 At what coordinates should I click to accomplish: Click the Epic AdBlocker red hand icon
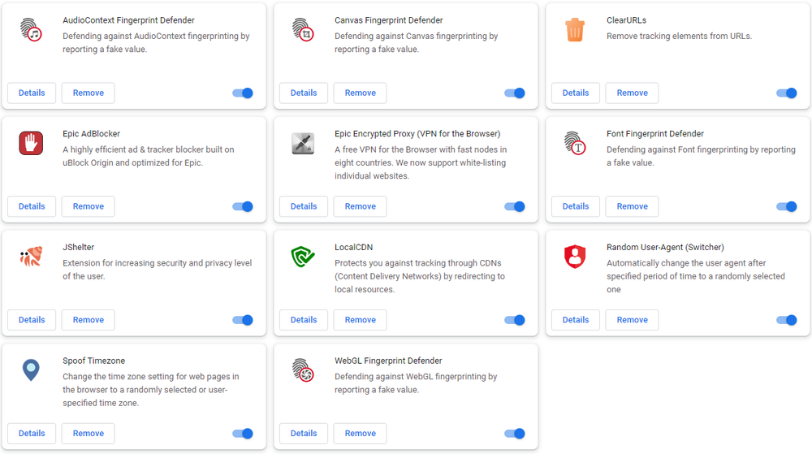click(31, 144)
